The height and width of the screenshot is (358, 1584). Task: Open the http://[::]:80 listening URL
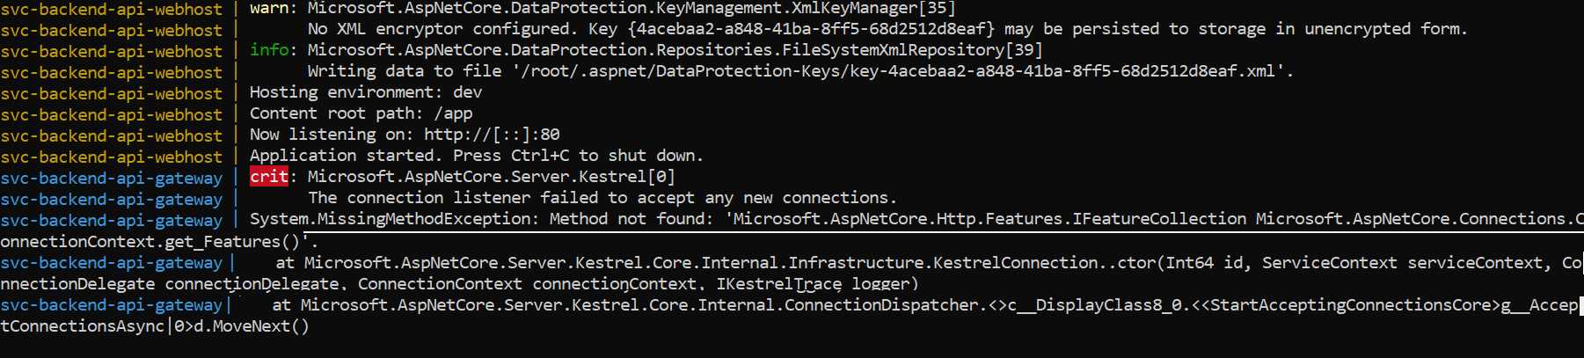click(492, 135)
